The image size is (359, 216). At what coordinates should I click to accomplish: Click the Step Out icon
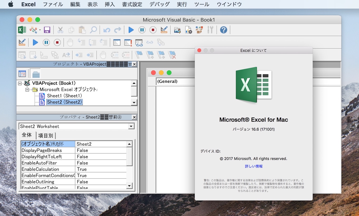pos(103,42)
